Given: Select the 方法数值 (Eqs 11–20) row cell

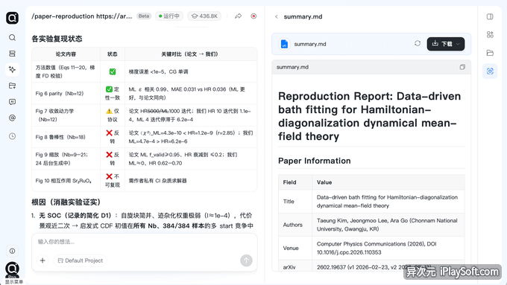Looking at the screenshot, I should (66, 71).
